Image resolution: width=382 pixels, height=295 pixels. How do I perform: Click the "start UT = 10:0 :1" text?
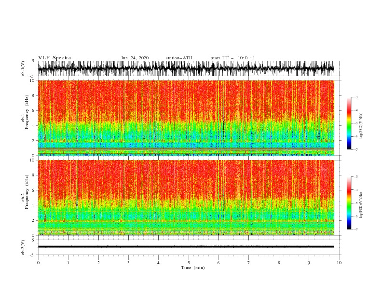point(233,58)
